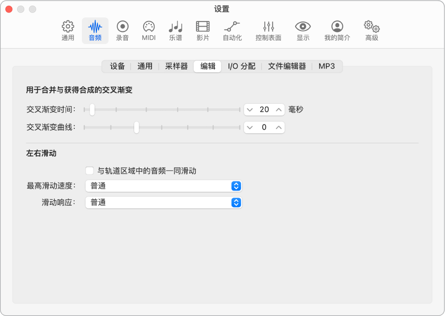Click the 毫秒 unit label

[296, 110]
